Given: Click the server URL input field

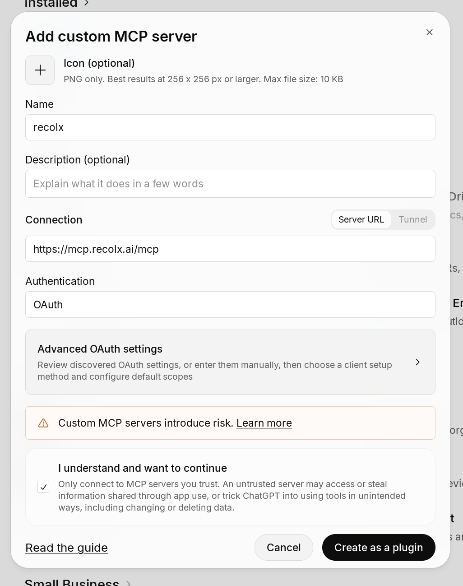Looking at the screenshot, I should point(230,249).
